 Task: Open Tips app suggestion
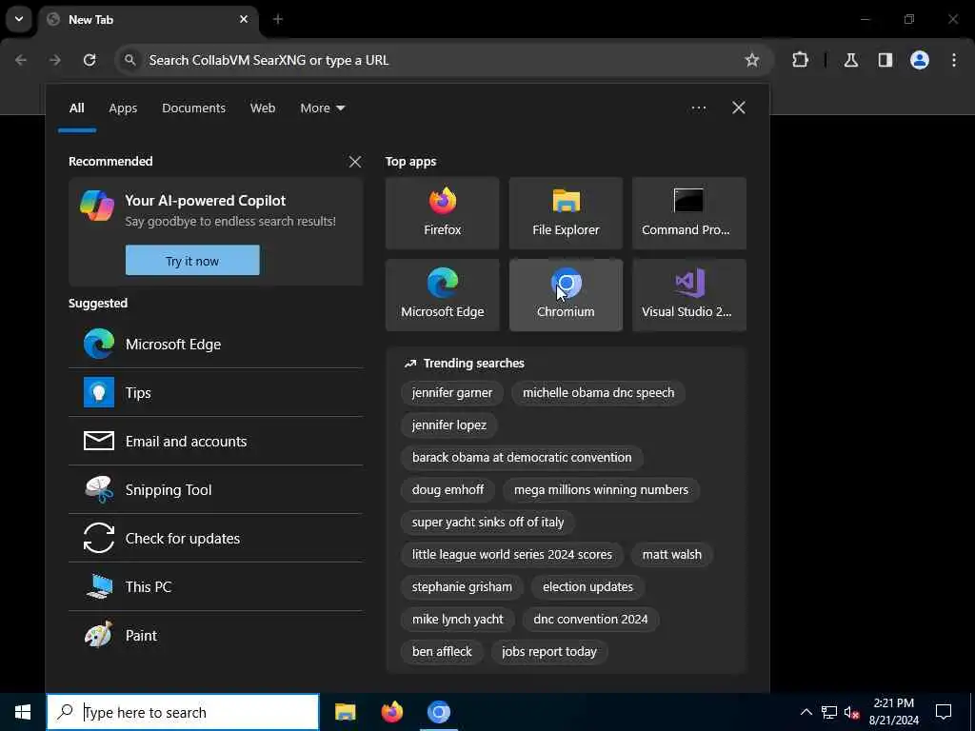click(216, 392)
